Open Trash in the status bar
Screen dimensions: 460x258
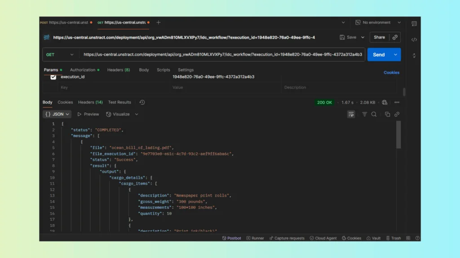[393, 238]
